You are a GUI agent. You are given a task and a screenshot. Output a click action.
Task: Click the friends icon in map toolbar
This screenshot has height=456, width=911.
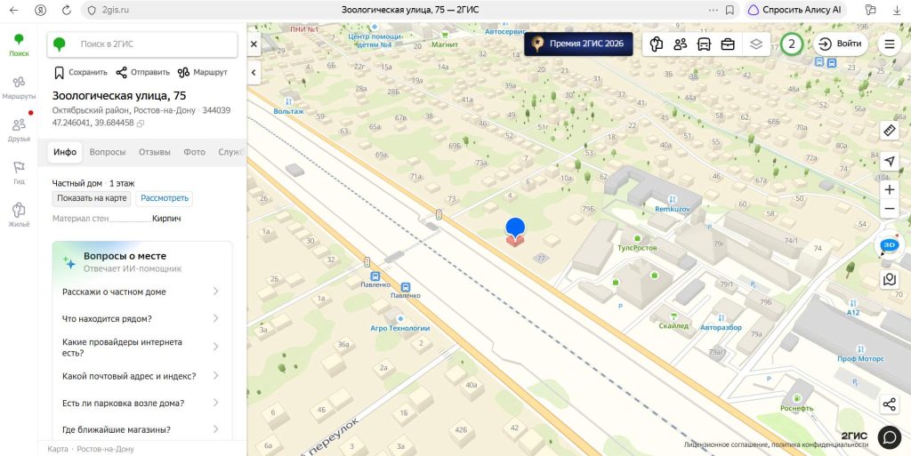click(681, 44)
